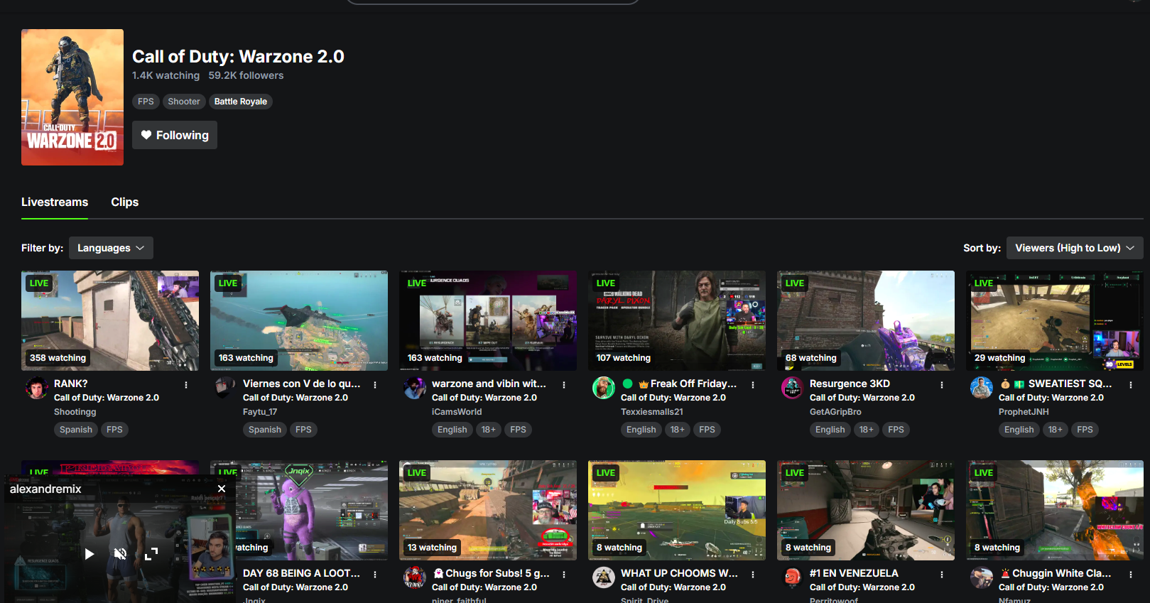The height and width of the screenshot is (603, 1150).
Task: Open options menu for RANK? stream
Action: point(186,385)
